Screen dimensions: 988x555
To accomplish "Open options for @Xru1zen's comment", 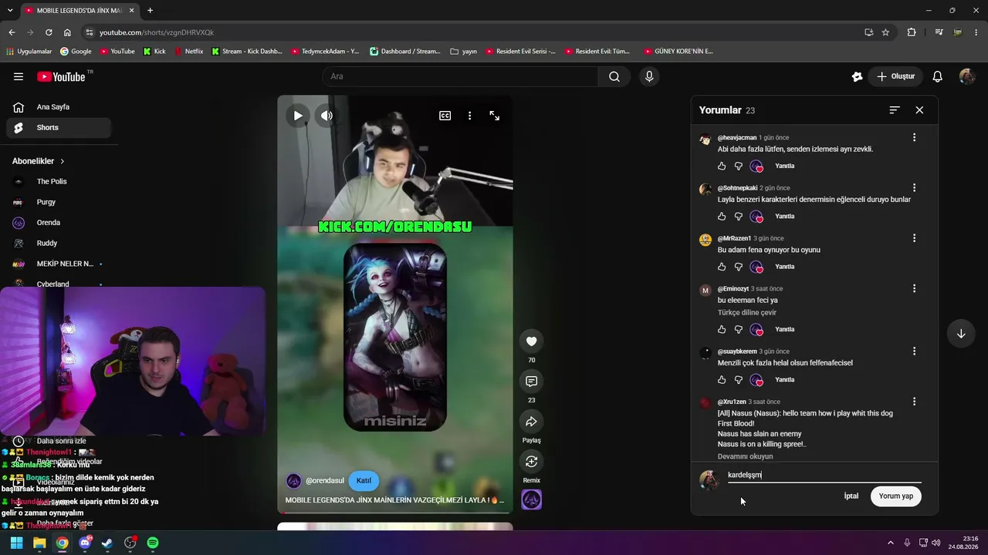I will (x=914, y=402).
